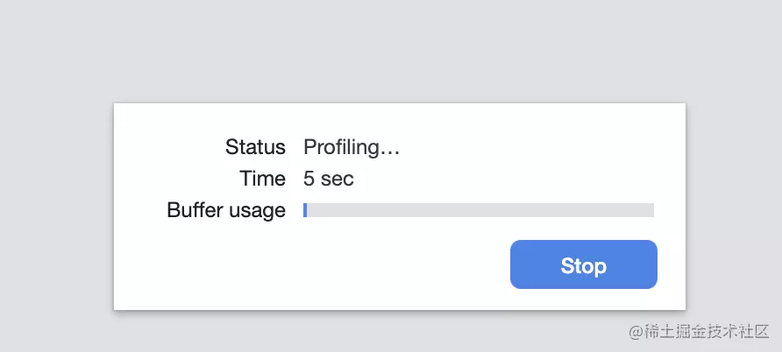782x352 pixels.
Task: Click the "Time" label
Action: click(x=263, y=179)
